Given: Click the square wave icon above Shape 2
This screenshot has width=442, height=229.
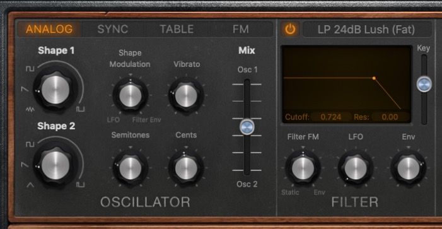Looking at the screenshot, I should point(30,144).
